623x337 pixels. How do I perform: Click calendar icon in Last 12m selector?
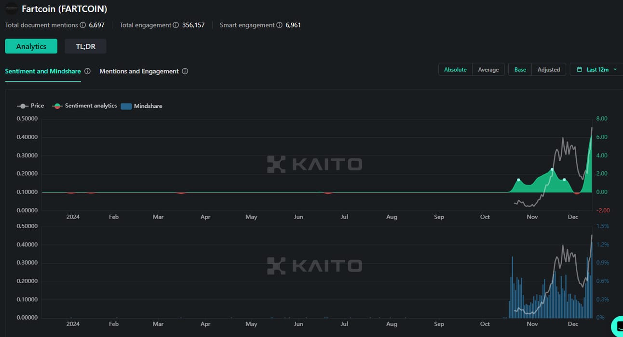pyautogui.click(x=579, y=70)
